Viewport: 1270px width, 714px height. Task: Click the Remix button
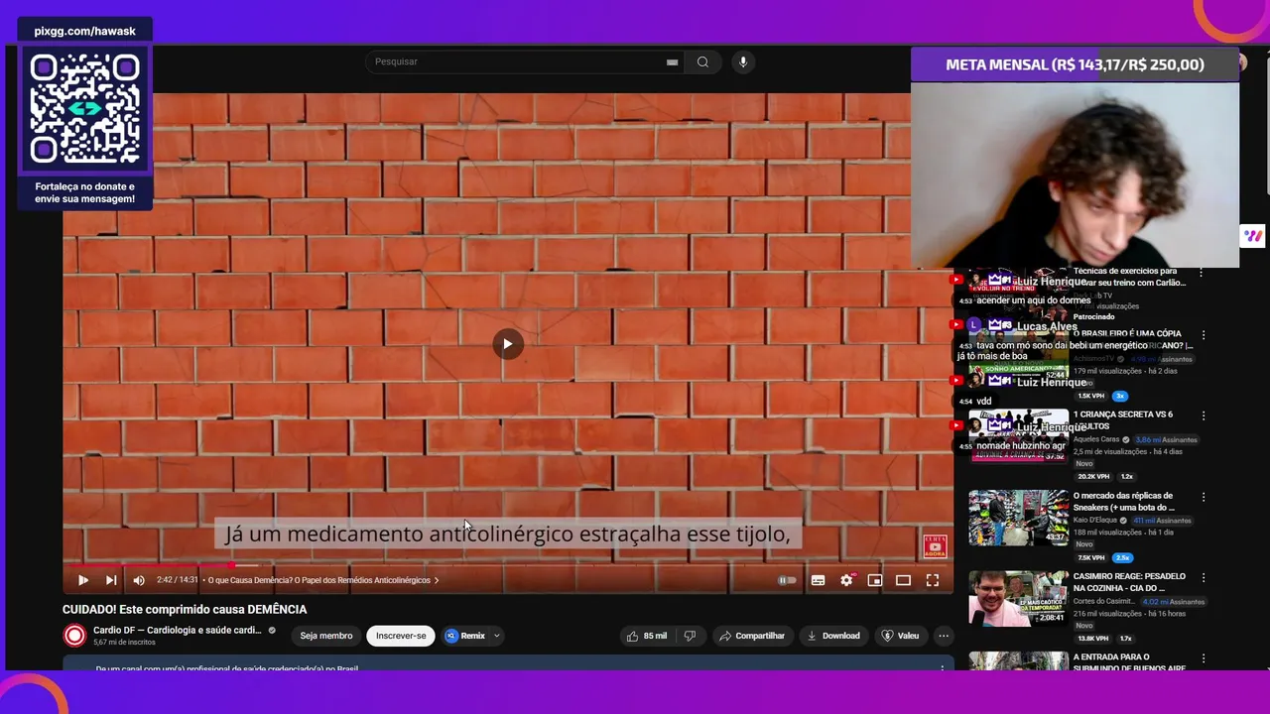click(465, 636)
